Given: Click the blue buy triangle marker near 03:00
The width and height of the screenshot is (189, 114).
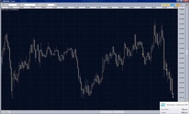Looking at the screenshot, I should pyautogui.click(x=119, y=56).
